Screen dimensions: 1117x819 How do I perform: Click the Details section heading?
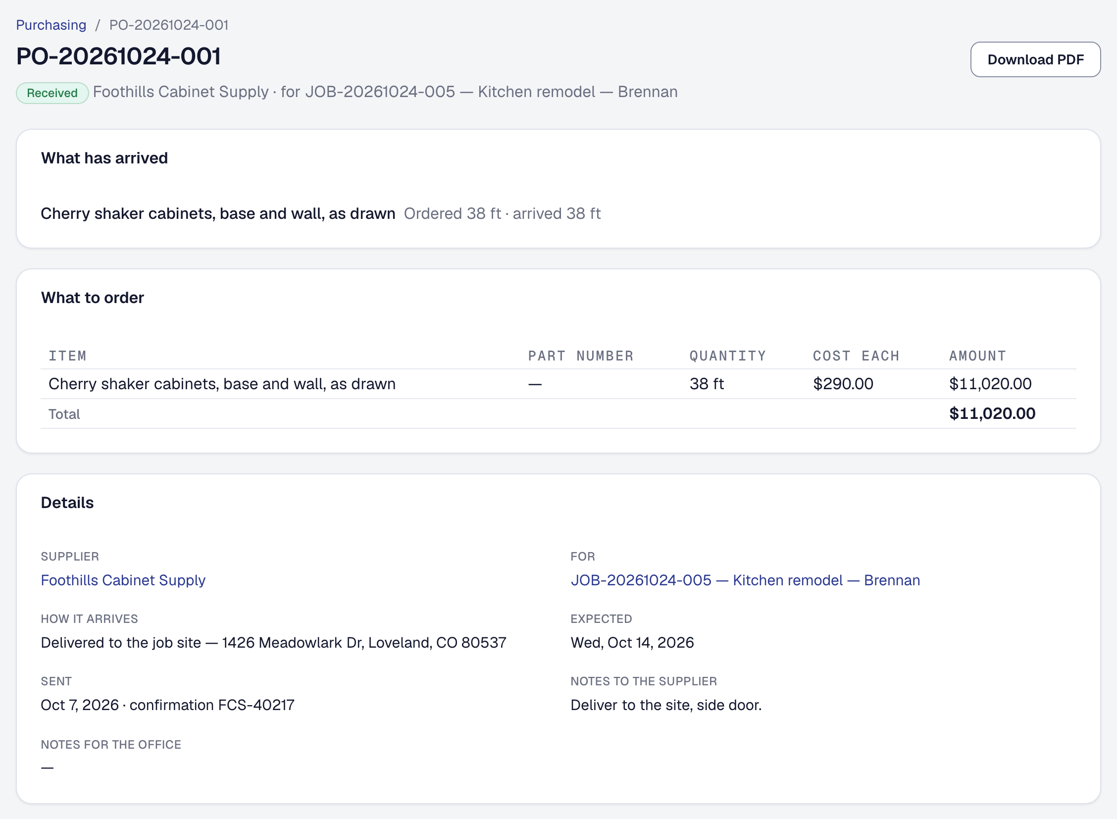(67, 503)
